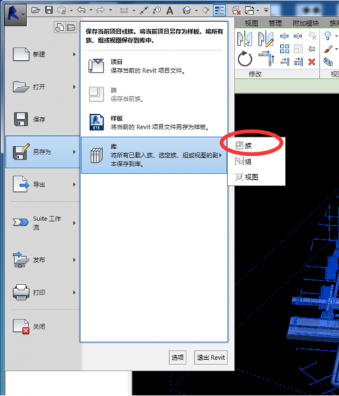Expand arrow next to 发布
This screenshot has height=396, width=339.
(x=74, y=259)
